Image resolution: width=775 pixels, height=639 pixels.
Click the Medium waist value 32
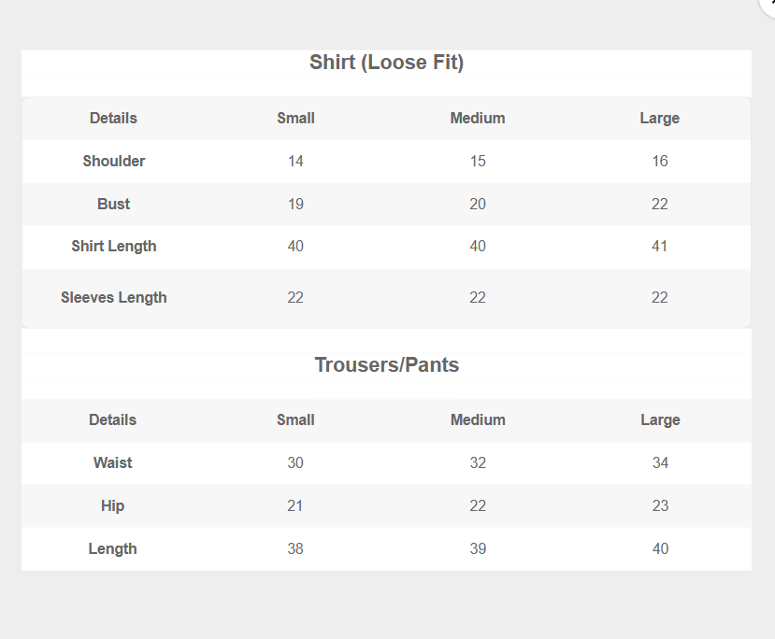tap(478, 463)
